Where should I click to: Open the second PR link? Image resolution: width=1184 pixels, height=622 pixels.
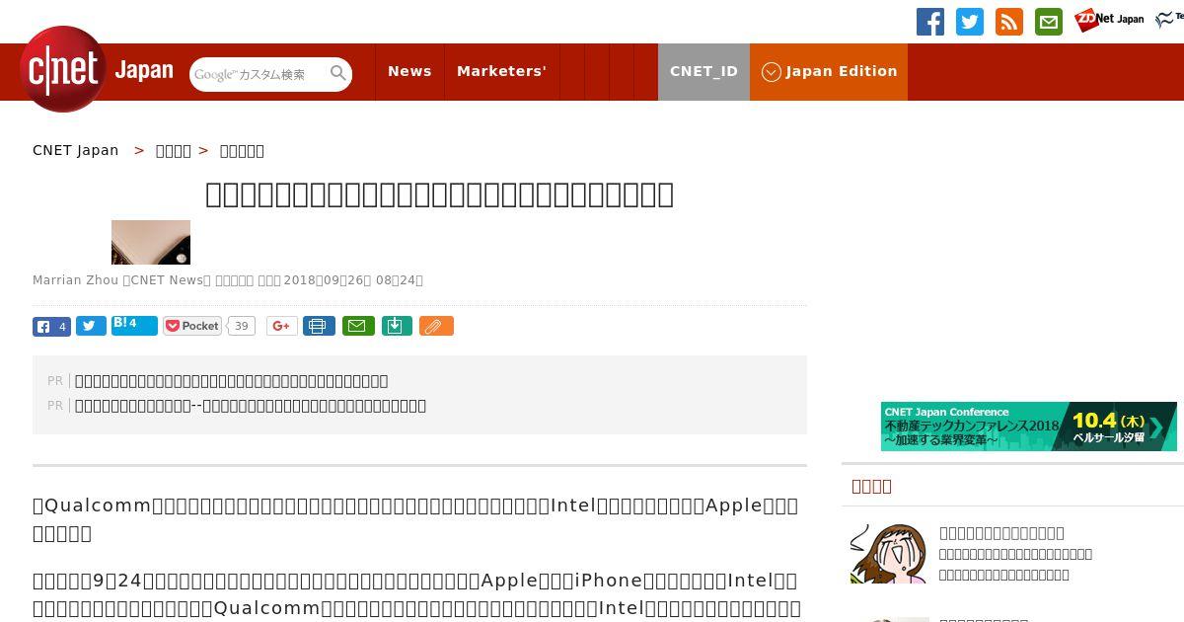[251, 405]
